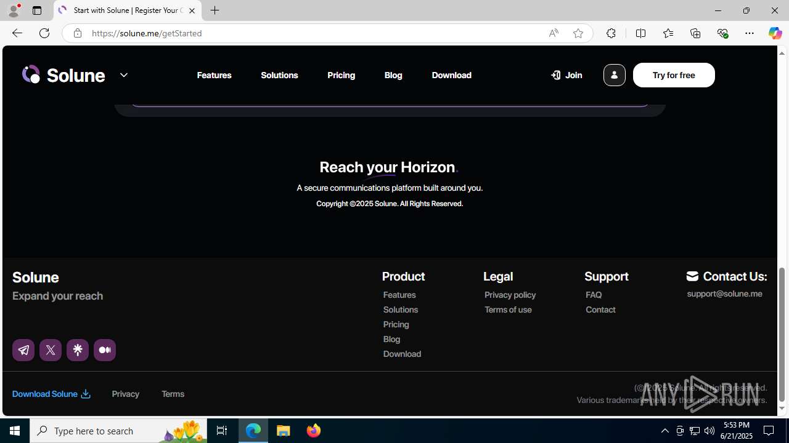The image size is (789, 443).
Task: Open the Medium social icon in footer
Action: click(105, 350)
